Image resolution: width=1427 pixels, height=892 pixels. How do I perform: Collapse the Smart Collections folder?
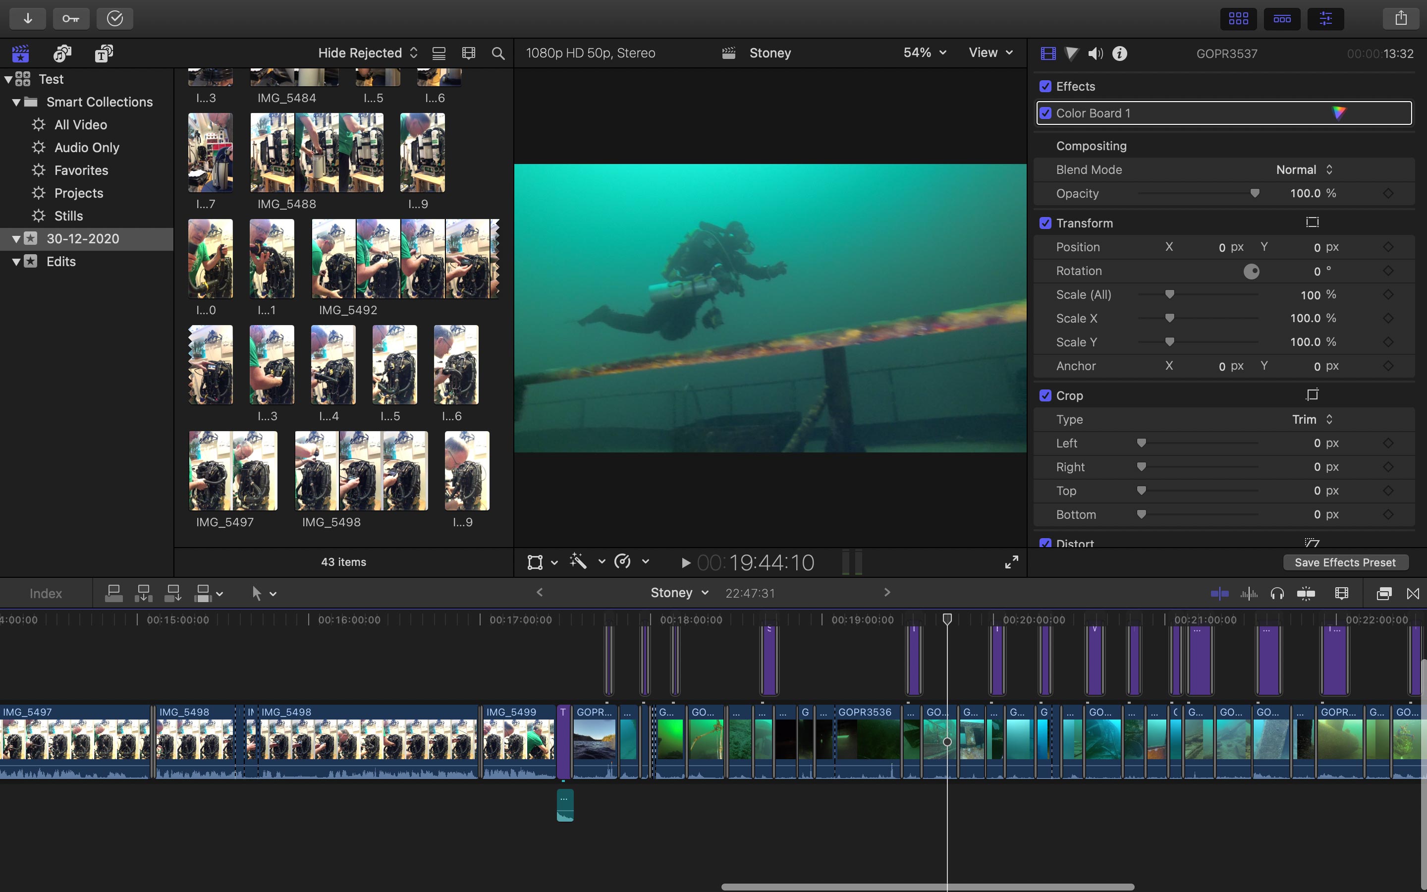pyautogui.click(x=16, y=102)
